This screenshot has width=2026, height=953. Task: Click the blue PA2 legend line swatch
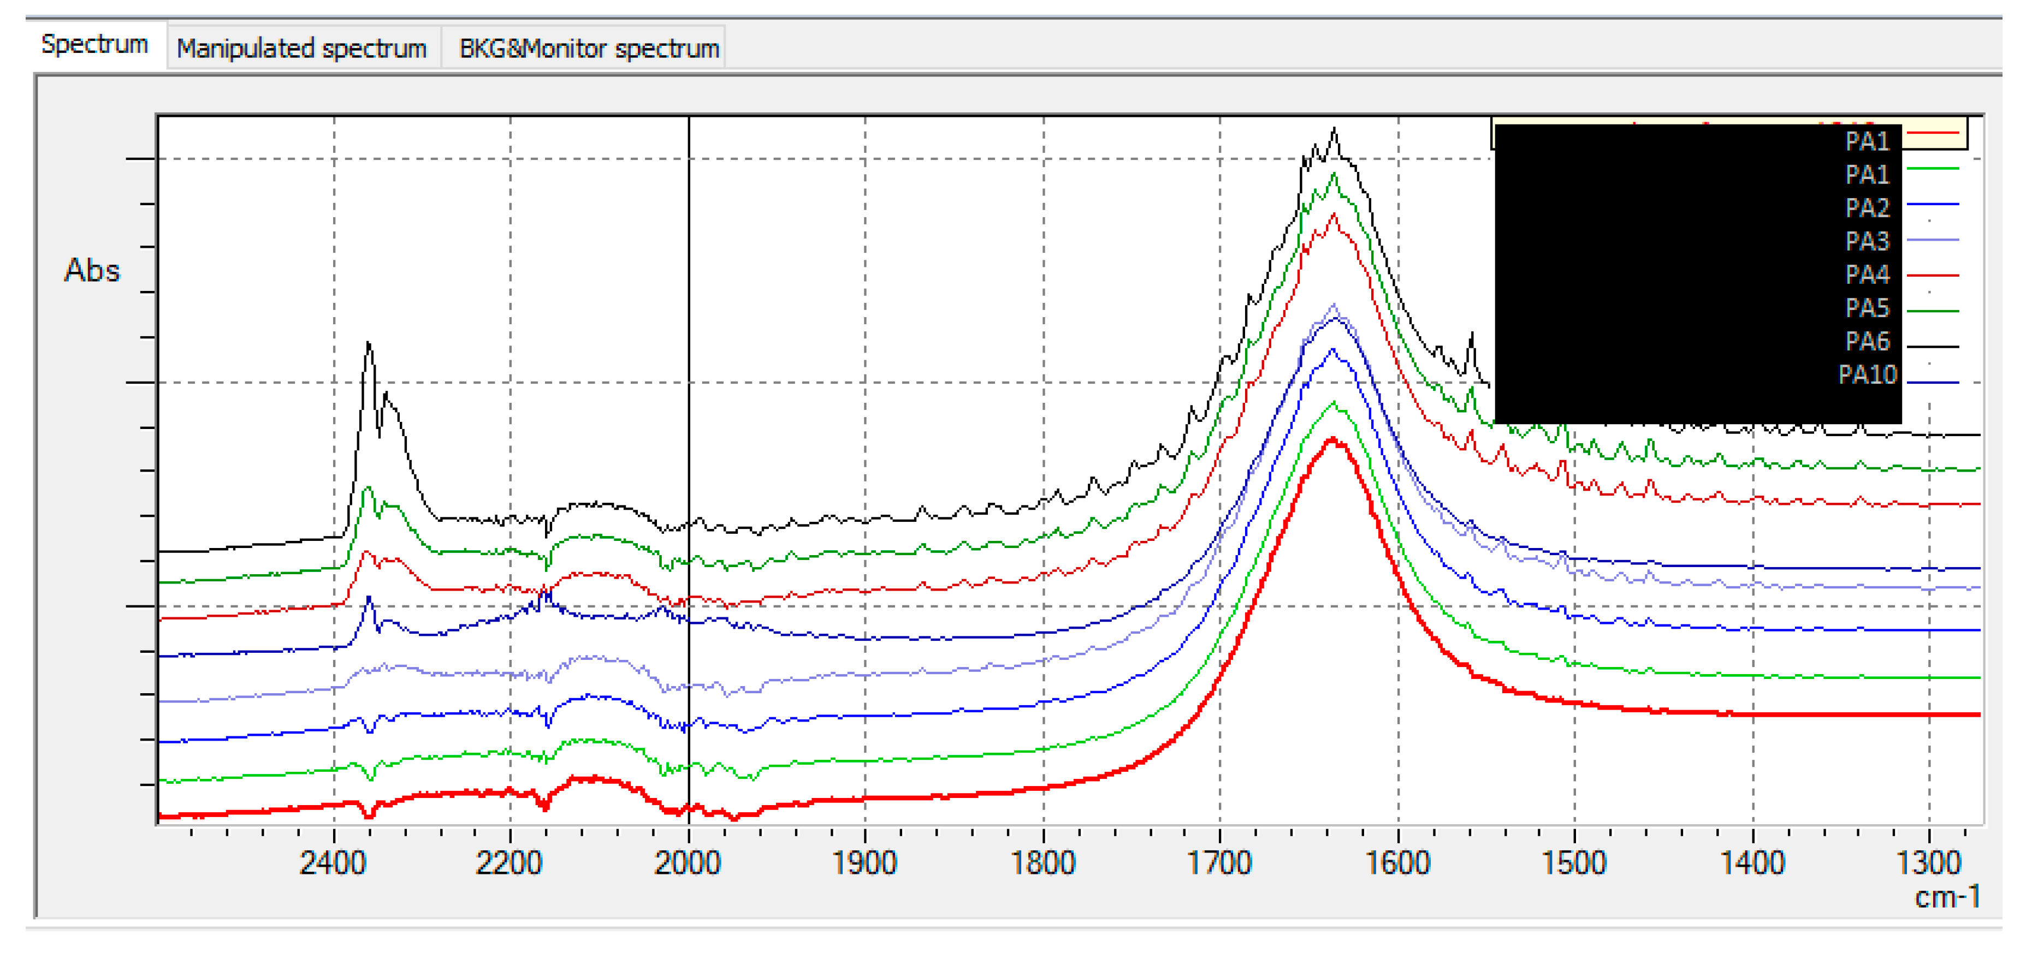click(x=1933, y=205)
